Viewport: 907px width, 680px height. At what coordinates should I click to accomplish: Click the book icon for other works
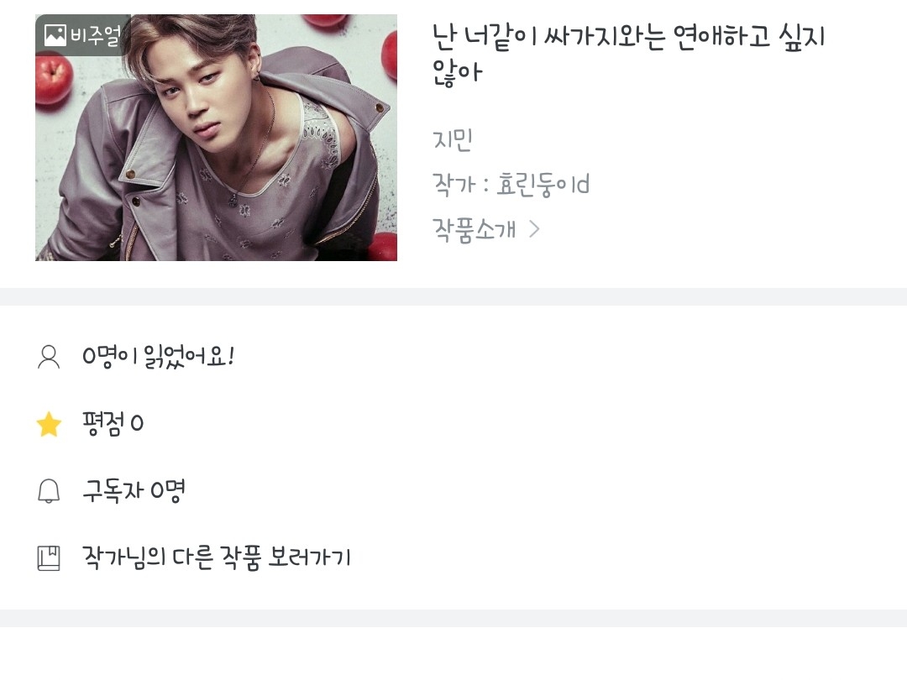pos(49,558)
